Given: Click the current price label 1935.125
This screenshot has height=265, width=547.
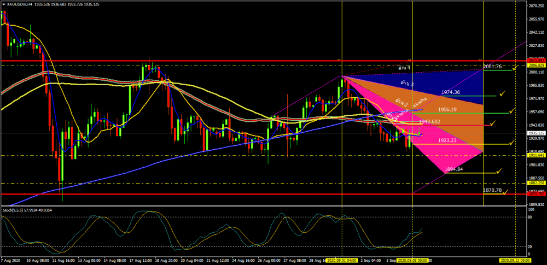Looking at the screenshot, I should [536, 133].
